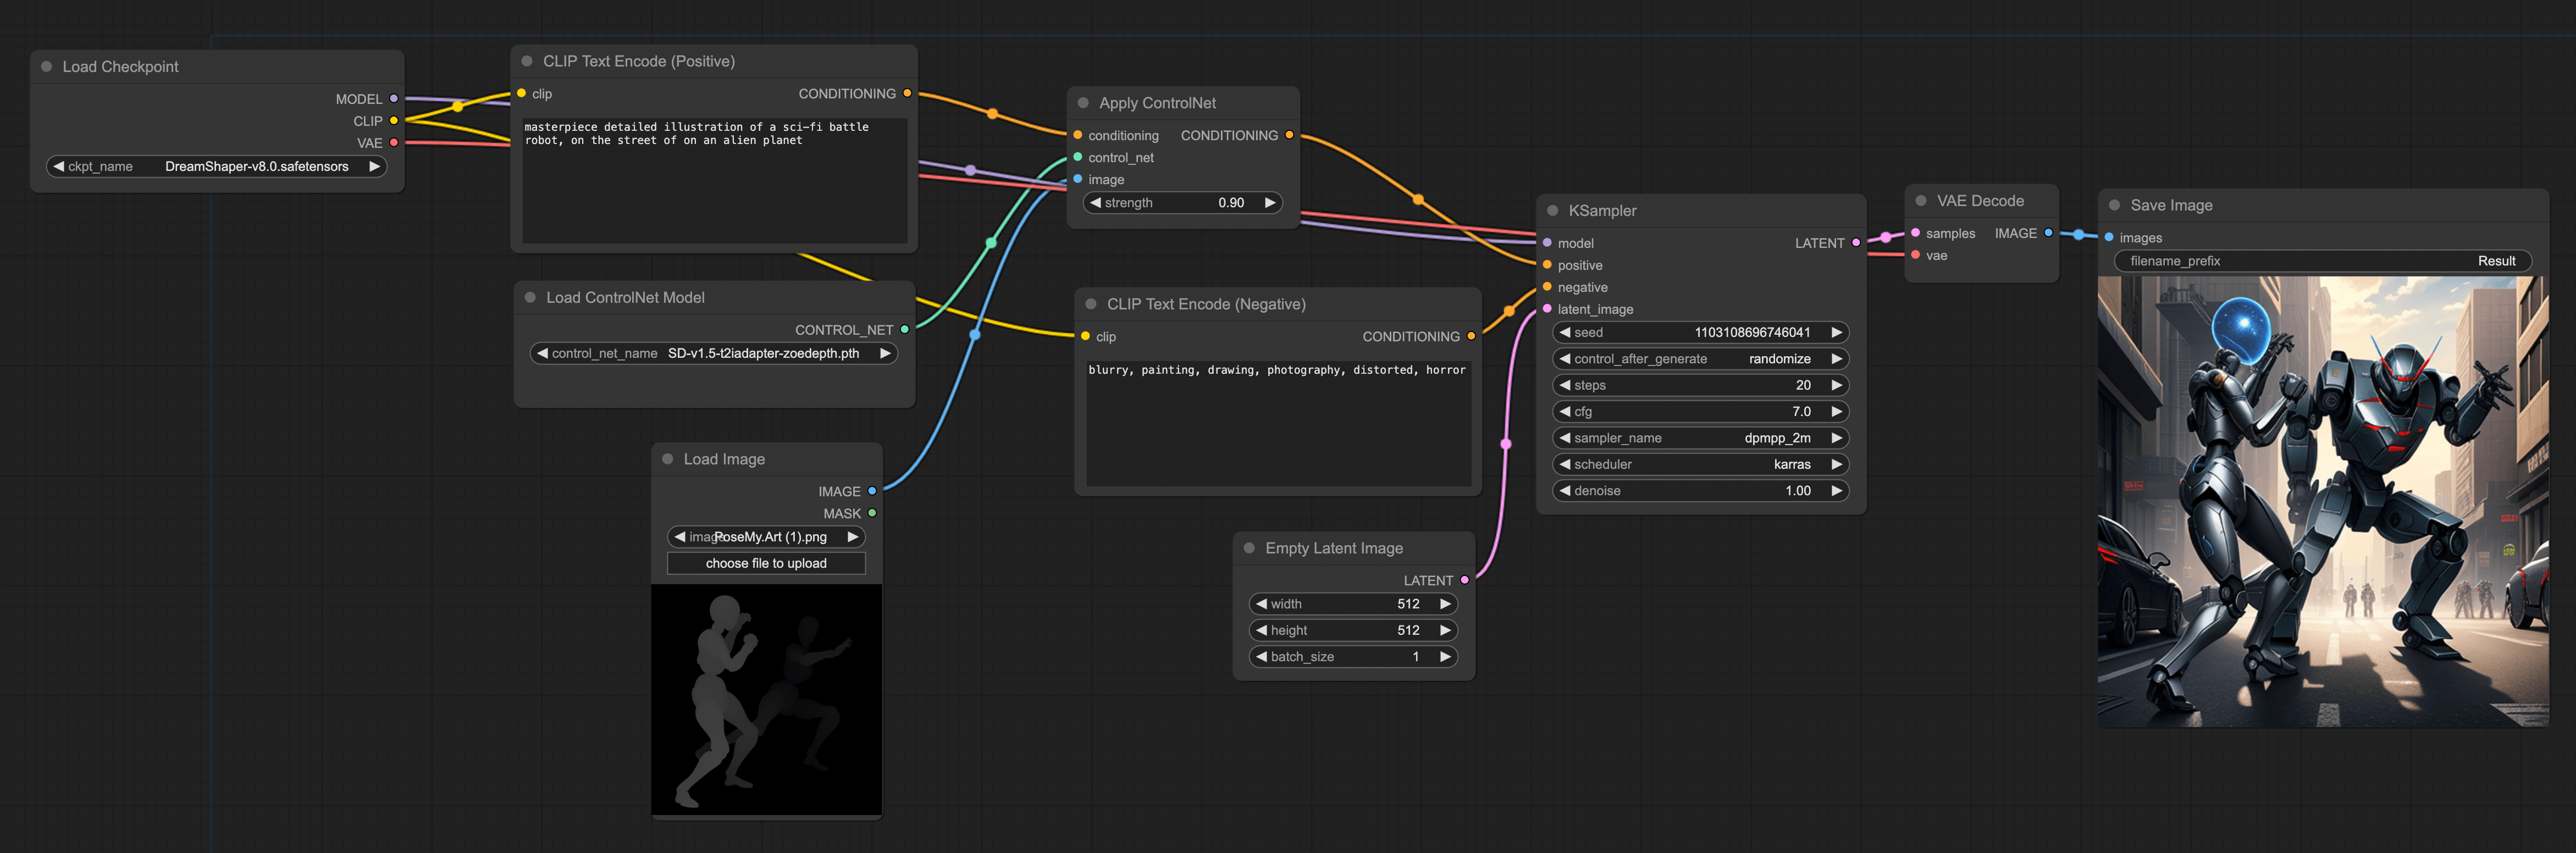Open the scheduler karras selector
This screenshot has height=853, width=2576.
(1700, 464)
